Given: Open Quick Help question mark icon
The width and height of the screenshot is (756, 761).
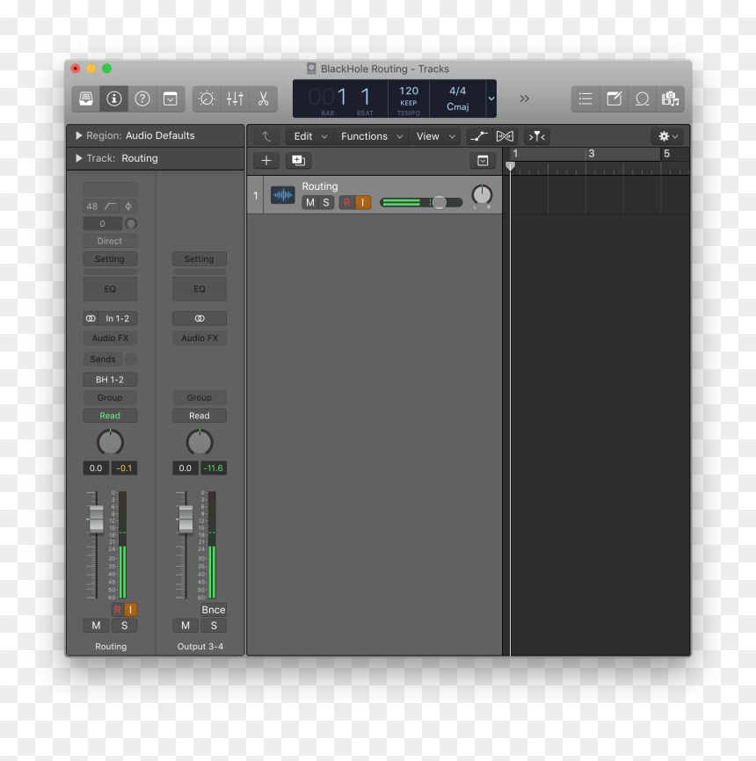Looking at the screenshot, I should 142,99.
